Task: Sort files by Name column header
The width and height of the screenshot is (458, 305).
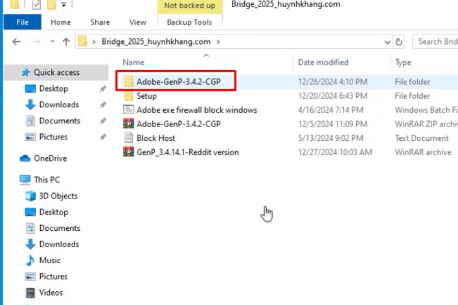Action: click(x=134, y=63)
